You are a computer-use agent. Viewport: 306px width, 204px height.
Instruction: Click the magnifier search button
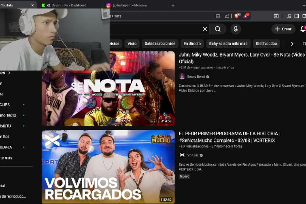tap(218, 29)
